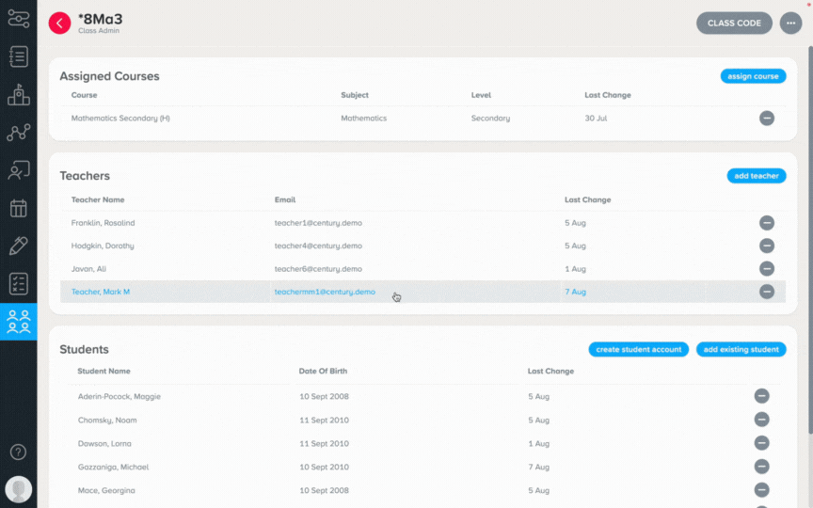Open the calendar icon in sidebar

pyautogui.click(x=19, y=208)
